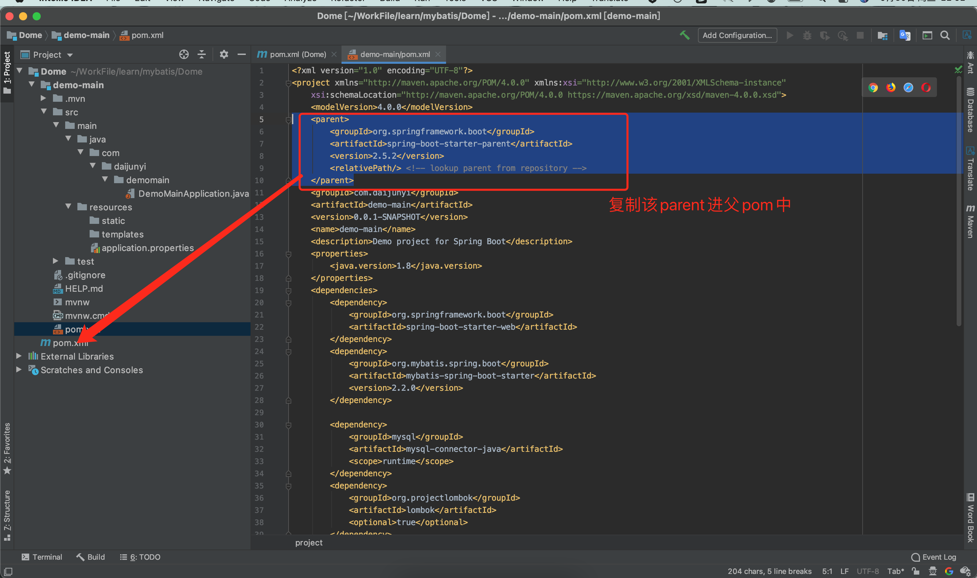977x578 pixels.
Task: Toggle the 2: Favorites tool window
Action: click(7, 449)
